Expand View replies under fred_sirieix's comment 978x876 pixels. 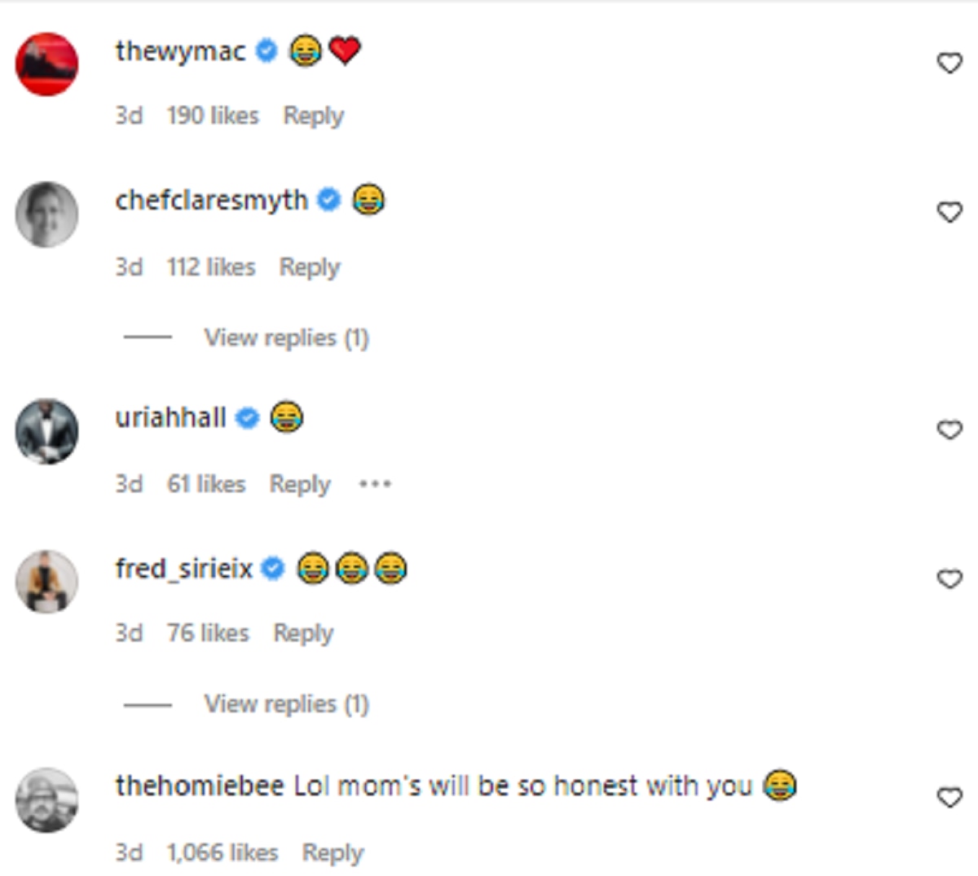pos(286,703)
